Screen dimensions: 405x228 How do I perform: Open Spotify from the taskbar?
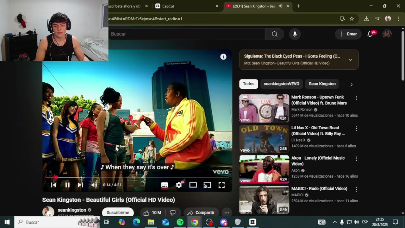pyautogui.click(x=180, y=222)
